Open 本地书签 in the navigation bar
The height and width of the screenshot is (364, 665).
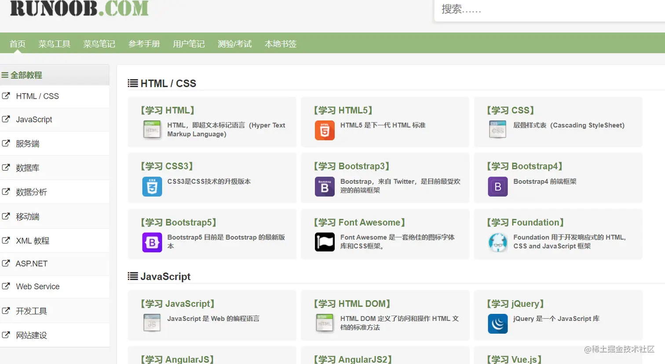point(281,44)
